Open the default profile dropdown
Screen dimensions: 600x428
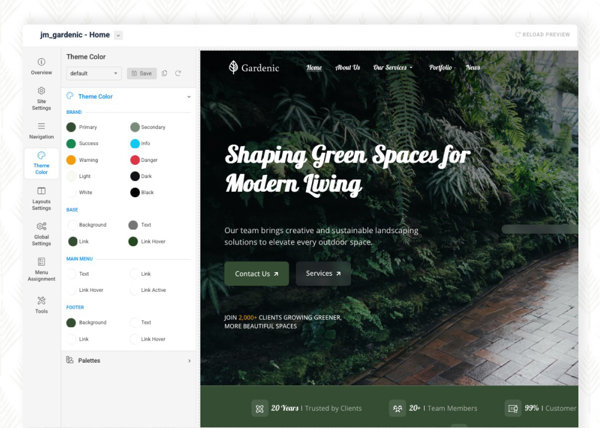[x=94, y=73]
